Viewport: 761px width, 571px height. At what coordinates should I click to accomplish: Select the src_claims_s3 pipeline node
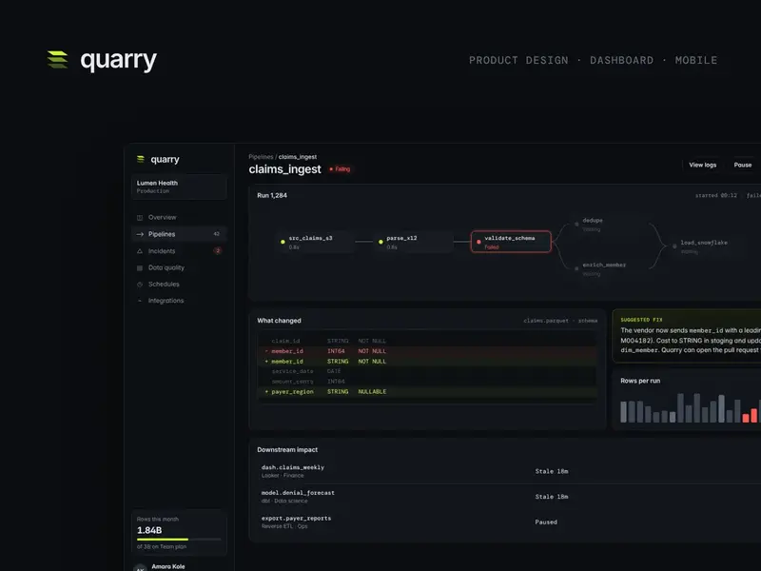314,242
